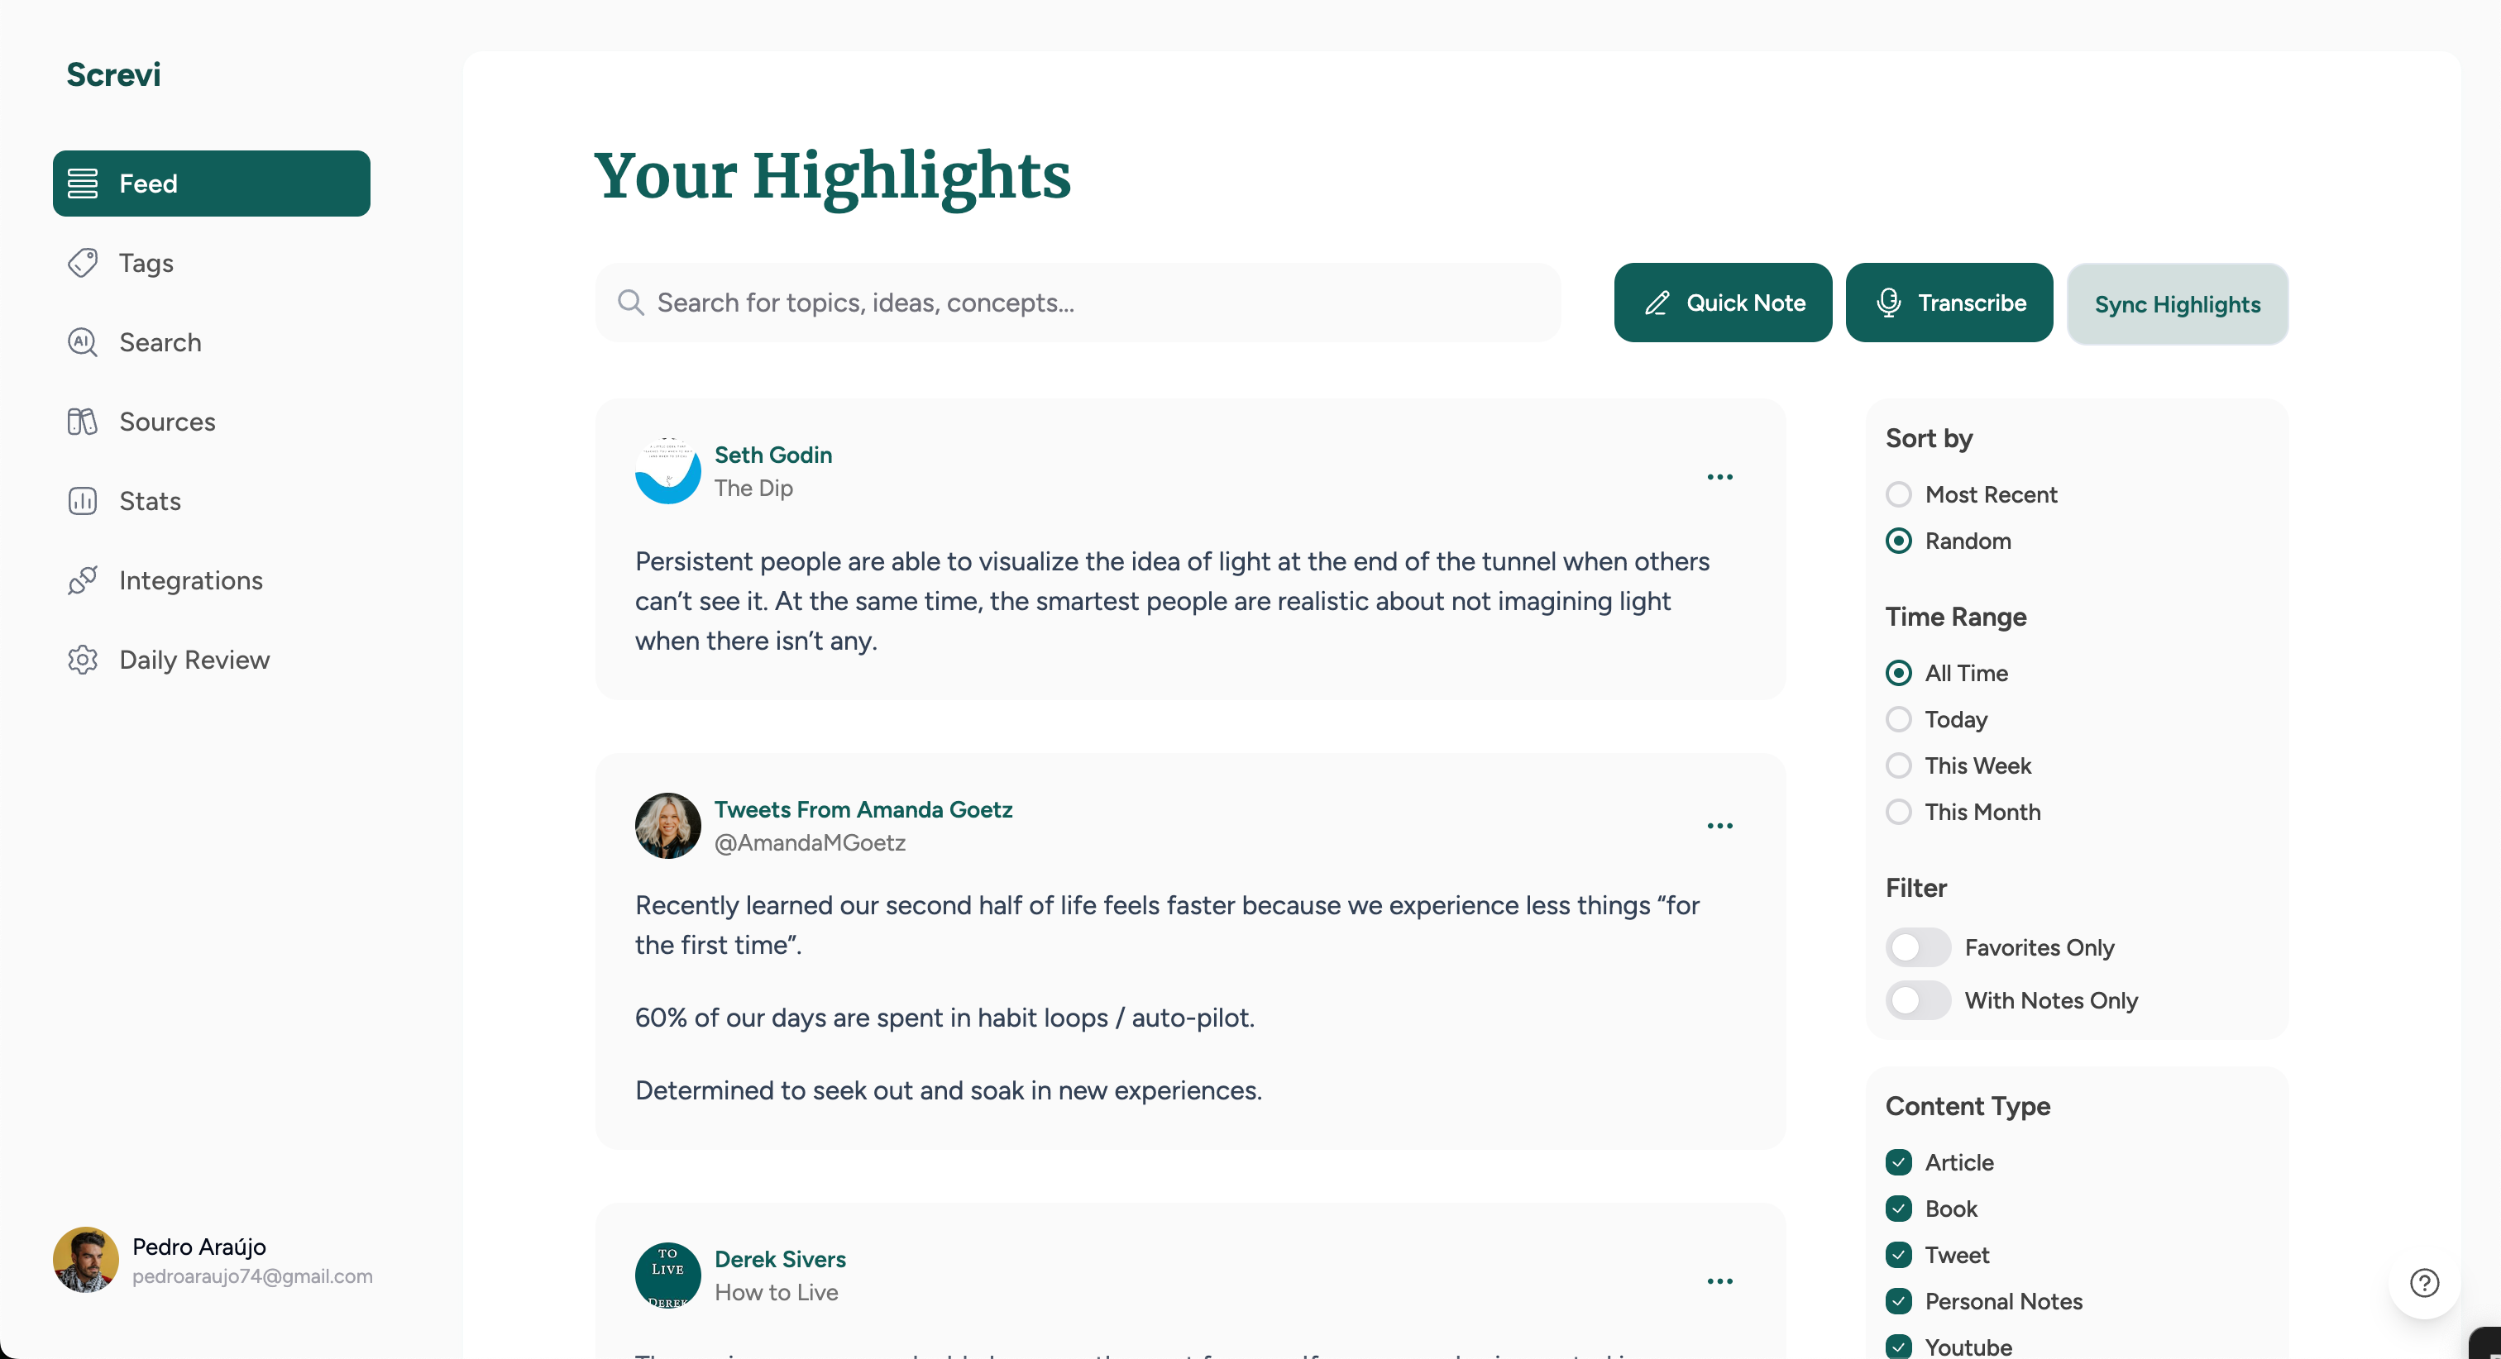Click the Daily Review gear icon
Image resolution: width=2501 pixels, height=1359 pixels.
click(x=83, y=660)
